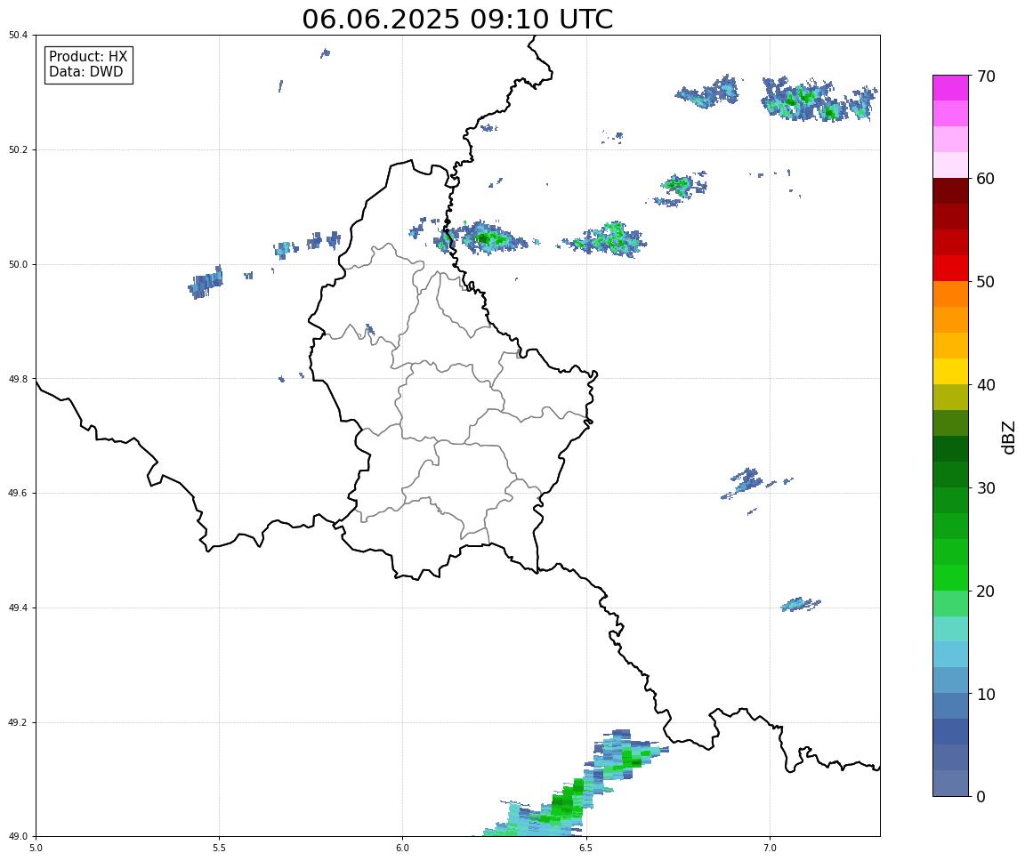Click latitude tick label "49.0"
This screenshot has height=861, width=1025.
(x=18, y=837)
